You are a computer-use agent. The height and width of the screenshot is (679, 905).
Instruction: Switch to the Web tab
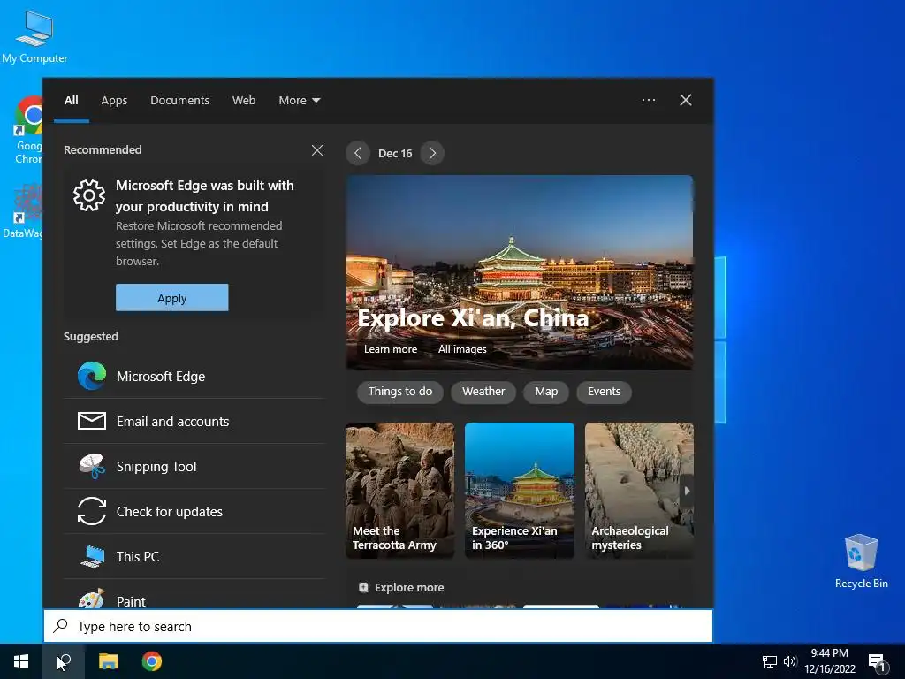(x=244, y=100)
